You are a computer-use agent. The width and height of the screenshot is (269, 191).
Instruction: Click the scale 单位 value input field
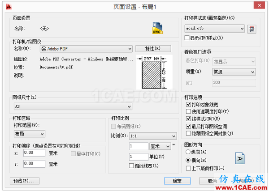click(139, 157)
